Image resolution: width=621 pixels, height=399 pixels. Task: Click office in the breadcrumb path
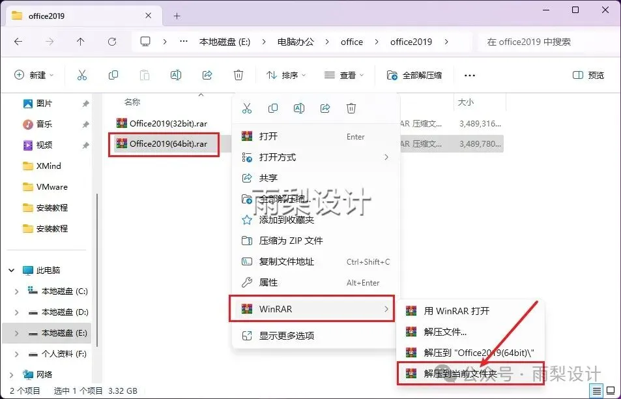[352, 42]
